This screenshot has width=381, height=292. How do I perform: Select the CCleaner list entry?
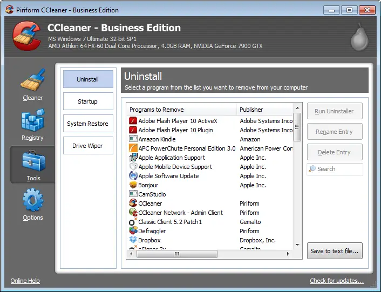click(210, 203)
